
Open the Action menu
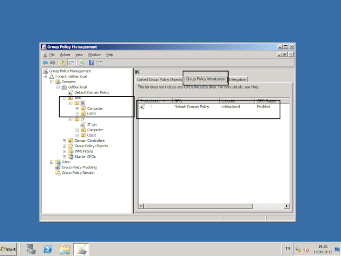point(65,54)
